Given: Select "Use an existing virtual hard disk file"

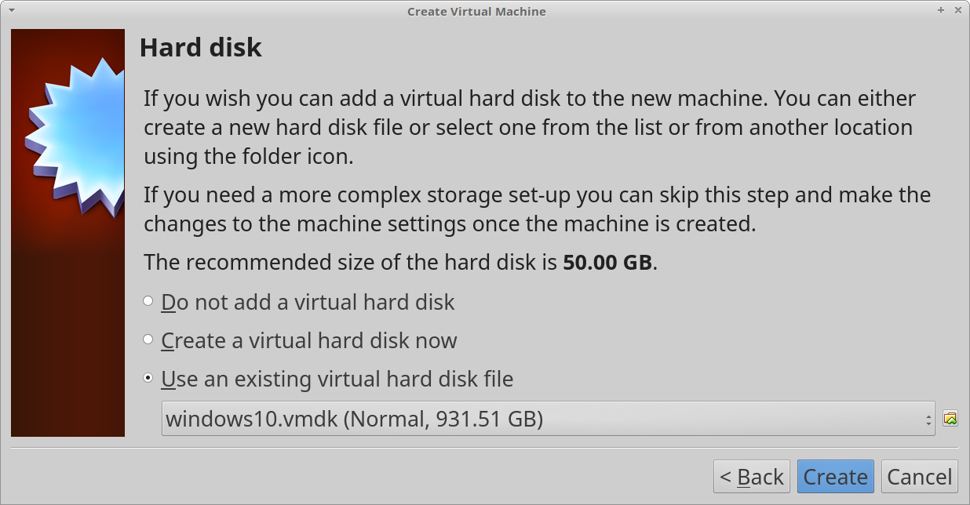Looking at the screenshot, I should [x=148, y=379].
